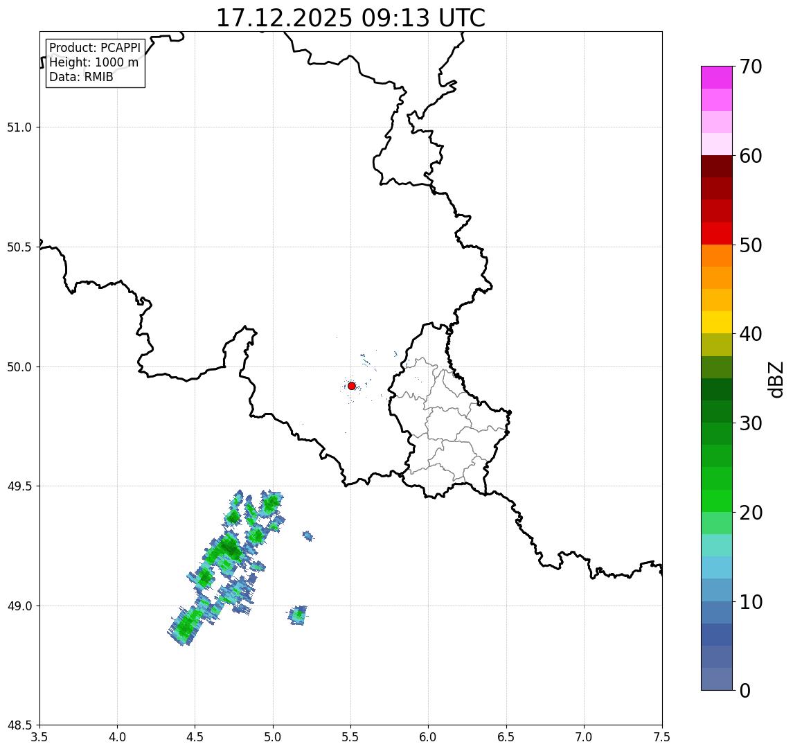Click longitude axis label 5.0
The width and height of the screenshot is (793, 751).
(x=273, y=737)
